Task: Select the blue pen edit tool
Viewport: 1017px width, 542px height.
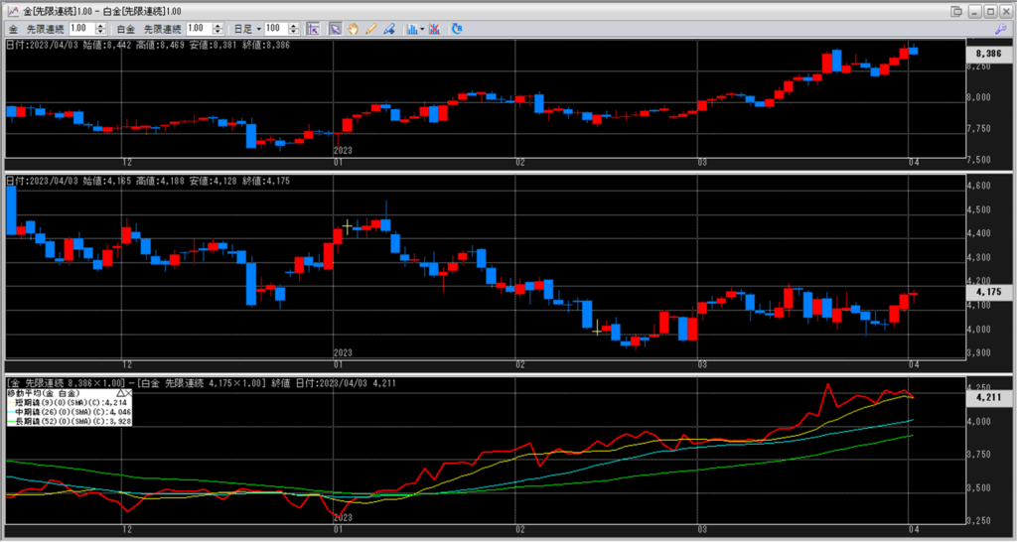Action: pos(389,29)
